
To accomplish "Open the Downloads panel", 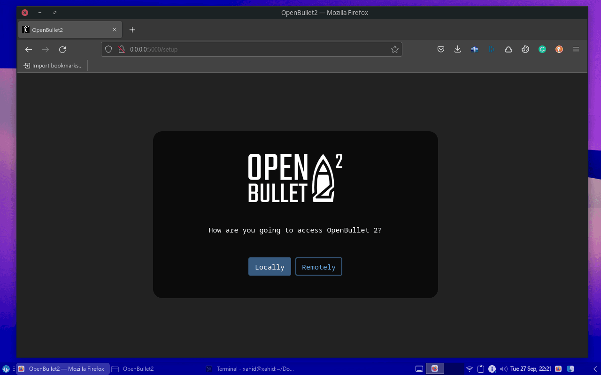I will click(x=458, y=49).
